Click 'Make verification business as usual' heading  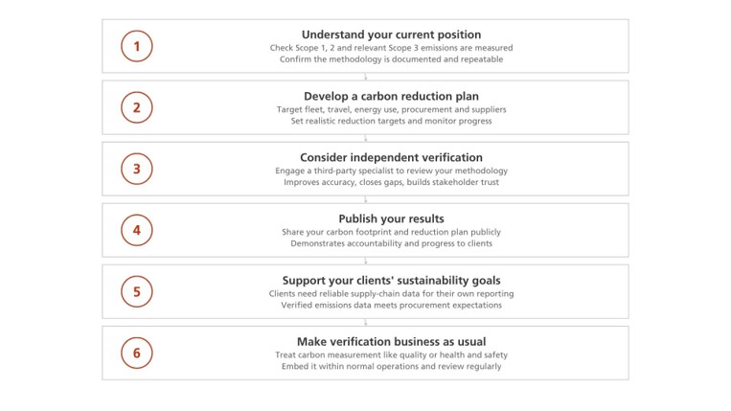click(x=391, y=342)
